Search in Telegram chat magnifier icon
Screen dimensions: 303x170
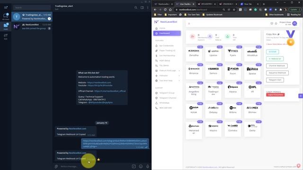136,8
